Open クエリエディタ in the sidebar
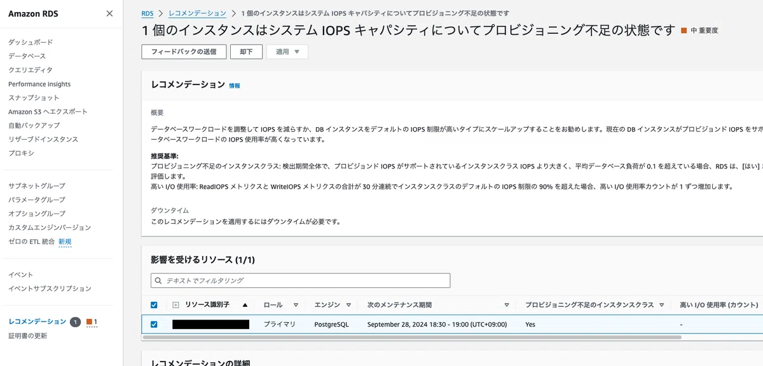 [x=31, y=70]
